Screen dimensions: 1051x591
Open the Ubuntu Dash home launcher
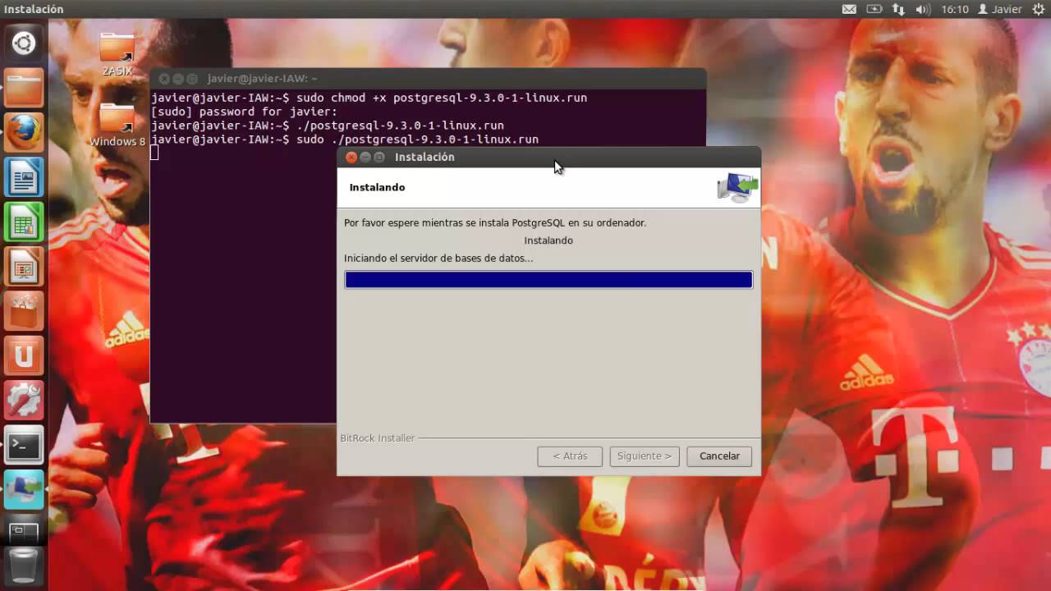pos(24,43)
